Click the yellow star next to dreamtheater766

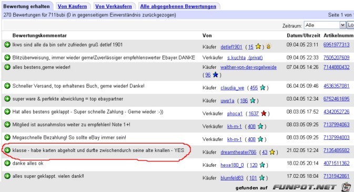click(x=272, y=152)
